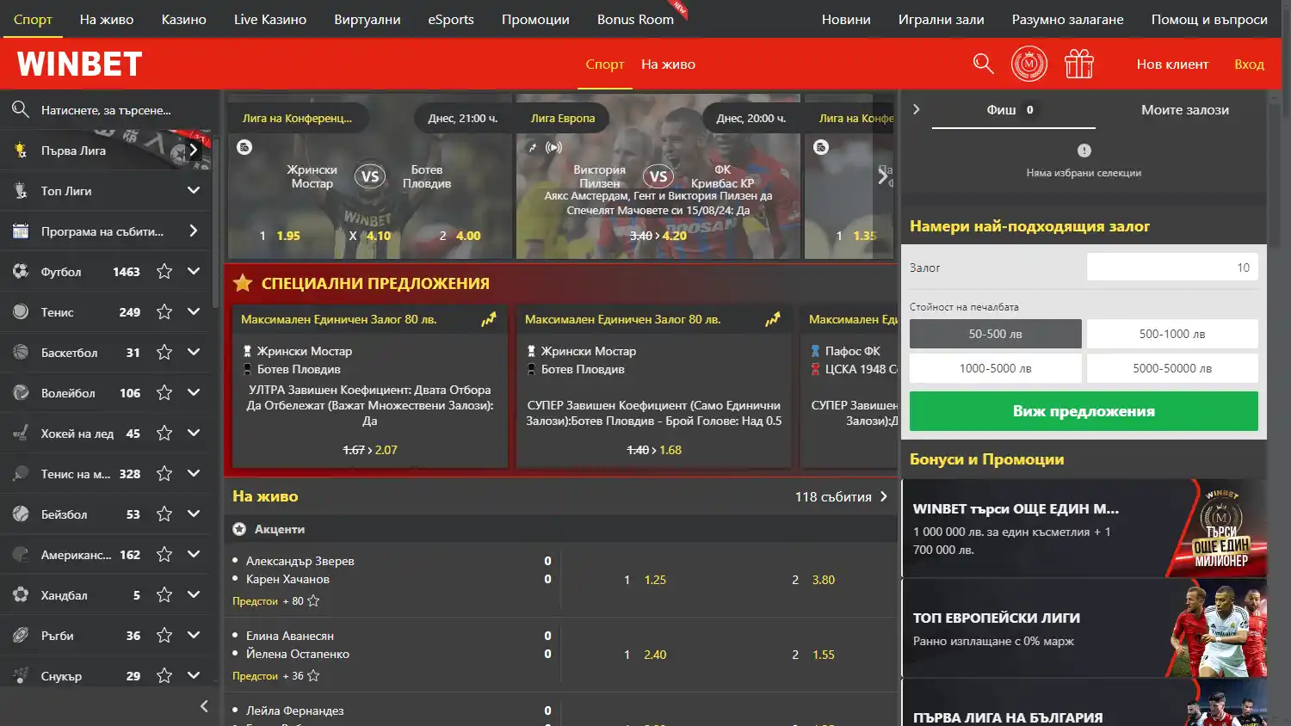Open the Първа Лига sidebar icon

(x=21, y=151)
